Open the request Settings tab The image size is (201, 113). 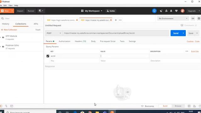pos(132,41)
